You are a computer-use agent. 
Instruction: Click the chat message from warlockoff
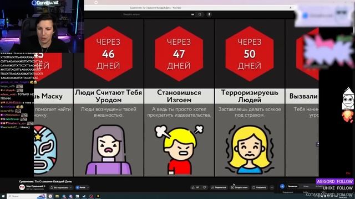click(x=15, y=128)
